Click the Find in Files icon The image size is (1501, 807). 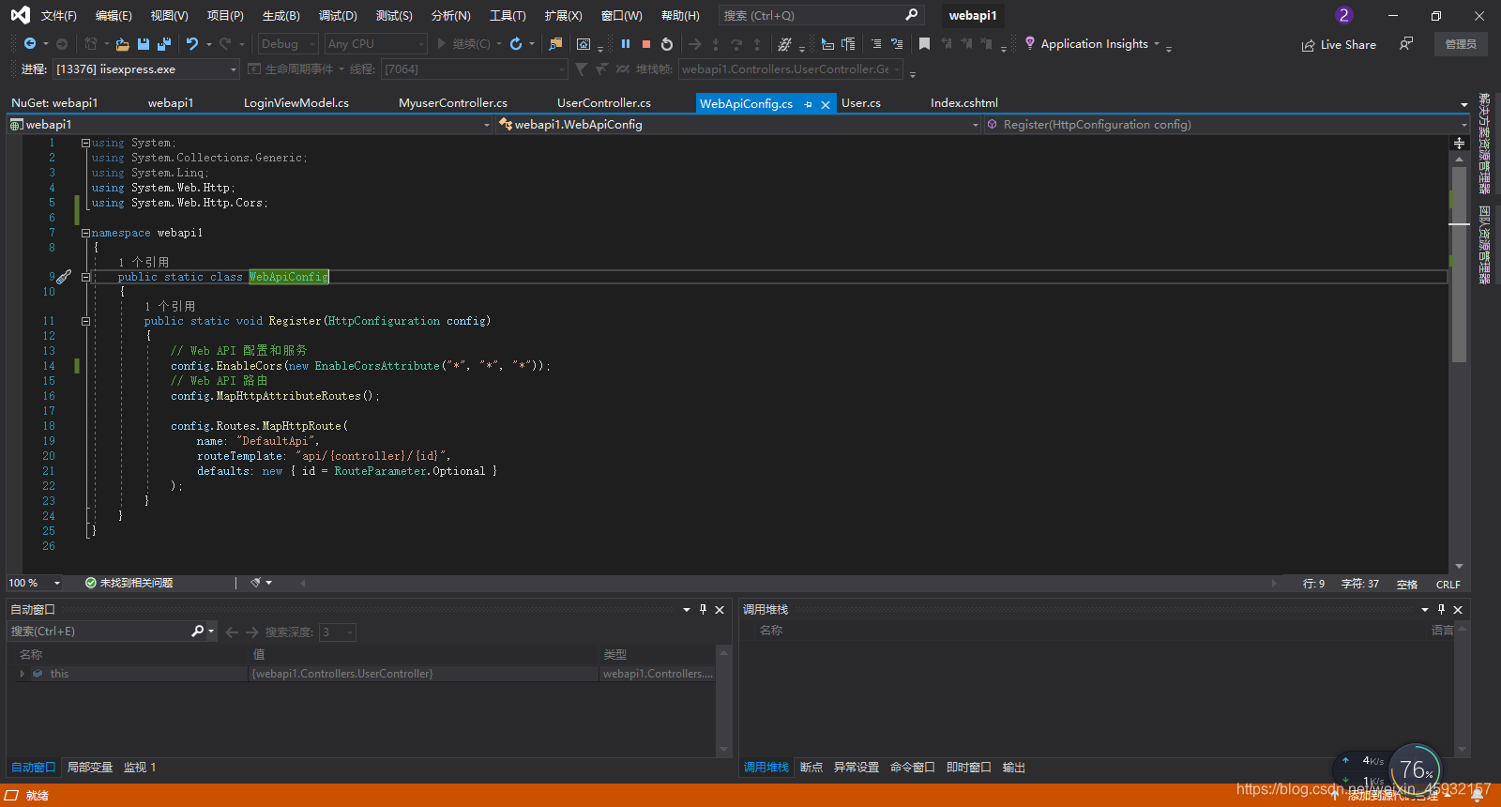tap(556, 44)
